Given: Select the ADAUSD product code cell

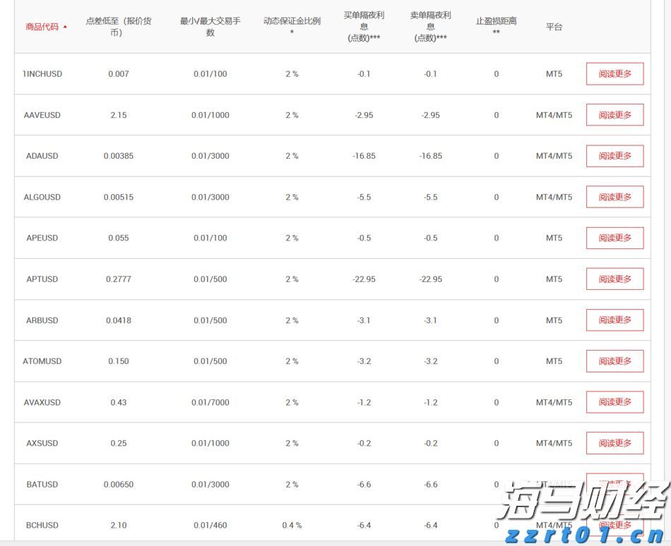Looking at the screenshot, I should 42,156.
